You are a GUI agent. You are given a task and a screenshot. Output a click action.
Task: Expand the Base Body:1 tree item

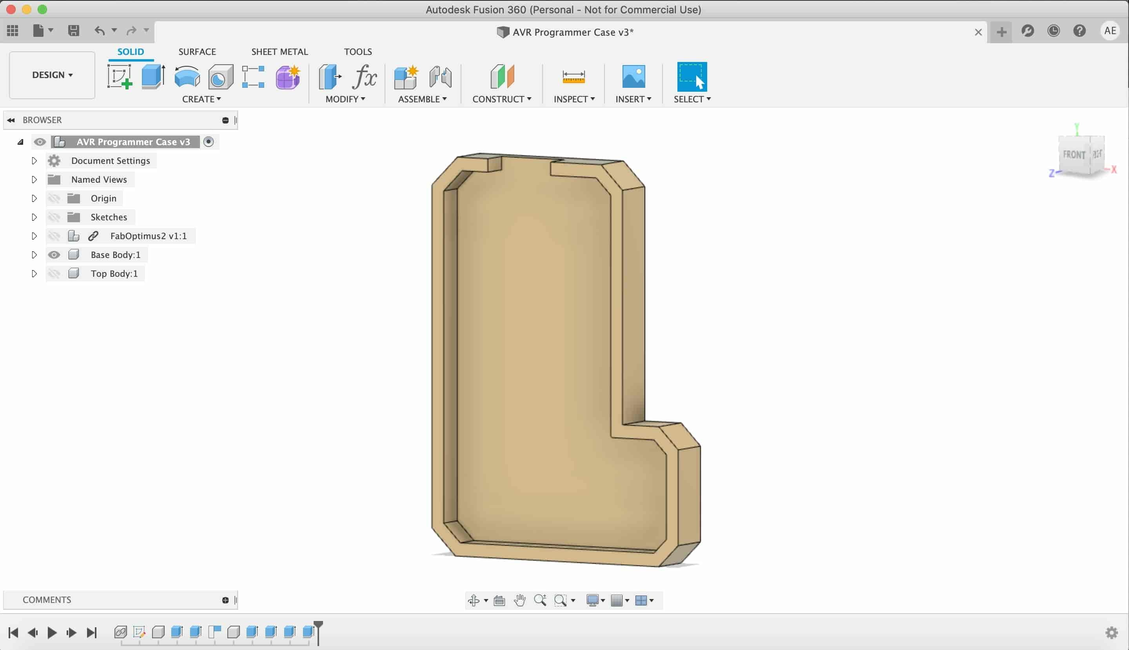pos(33,254)
